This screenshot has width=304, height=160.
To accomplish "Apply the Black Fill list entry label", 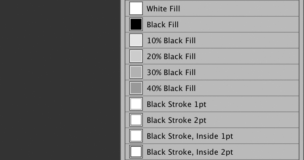I will point(163,25).
